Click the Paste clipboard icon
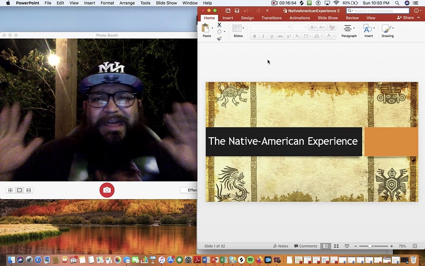This screenshot has height=266, width=425. click(205, 28)
